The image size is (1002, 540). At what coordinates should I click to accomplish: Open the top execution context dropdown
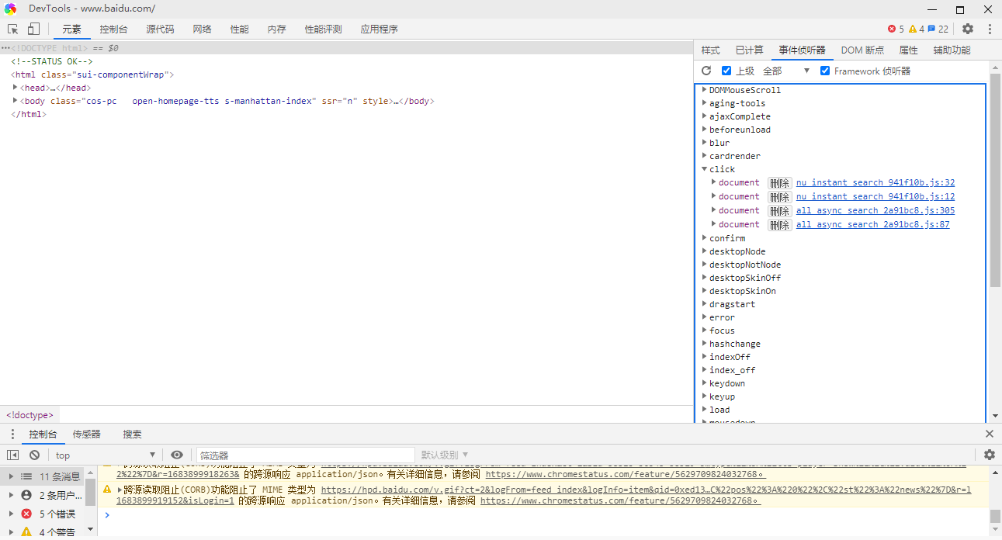pos(105,455)
